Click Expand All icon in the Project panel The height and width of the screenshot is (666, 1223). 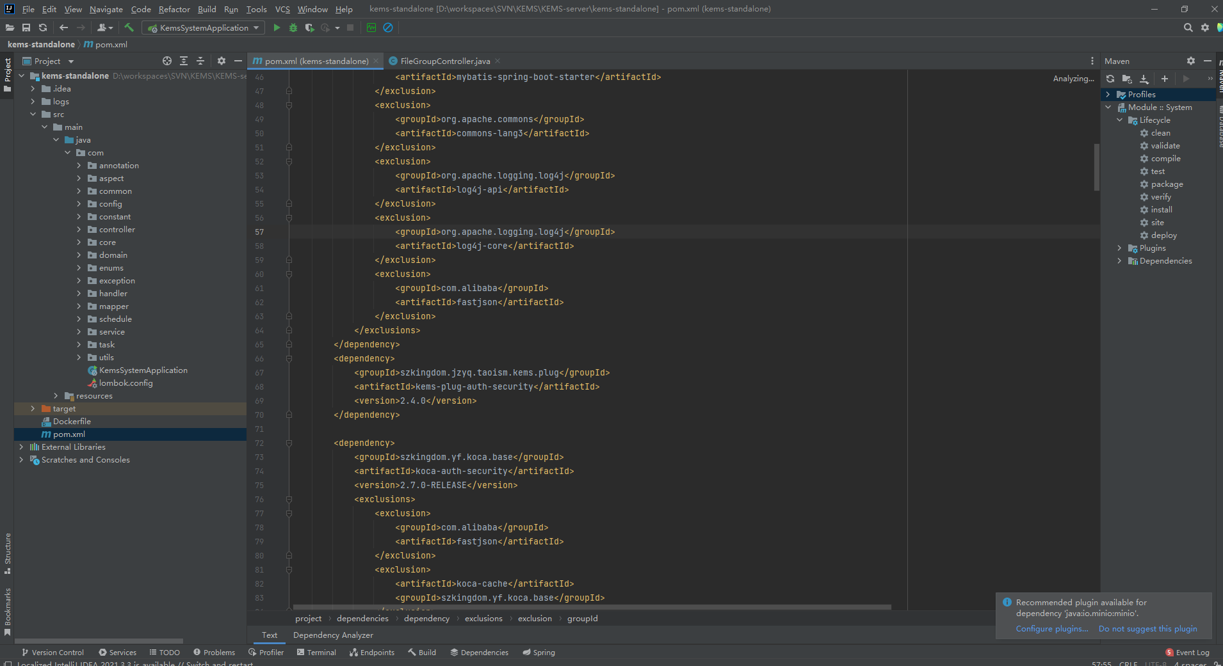tap(184, 61)
